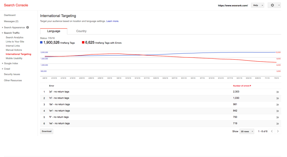Viewport: 287px width, 157px height.
Task: Select the 'es' - no return tags row
Action: 161,123
